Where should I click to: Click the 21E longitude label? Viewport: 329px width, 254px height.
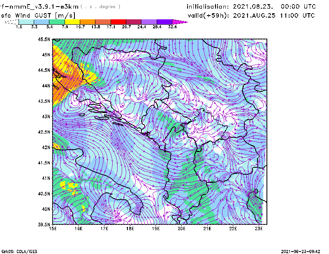click(x=207, y=229)
